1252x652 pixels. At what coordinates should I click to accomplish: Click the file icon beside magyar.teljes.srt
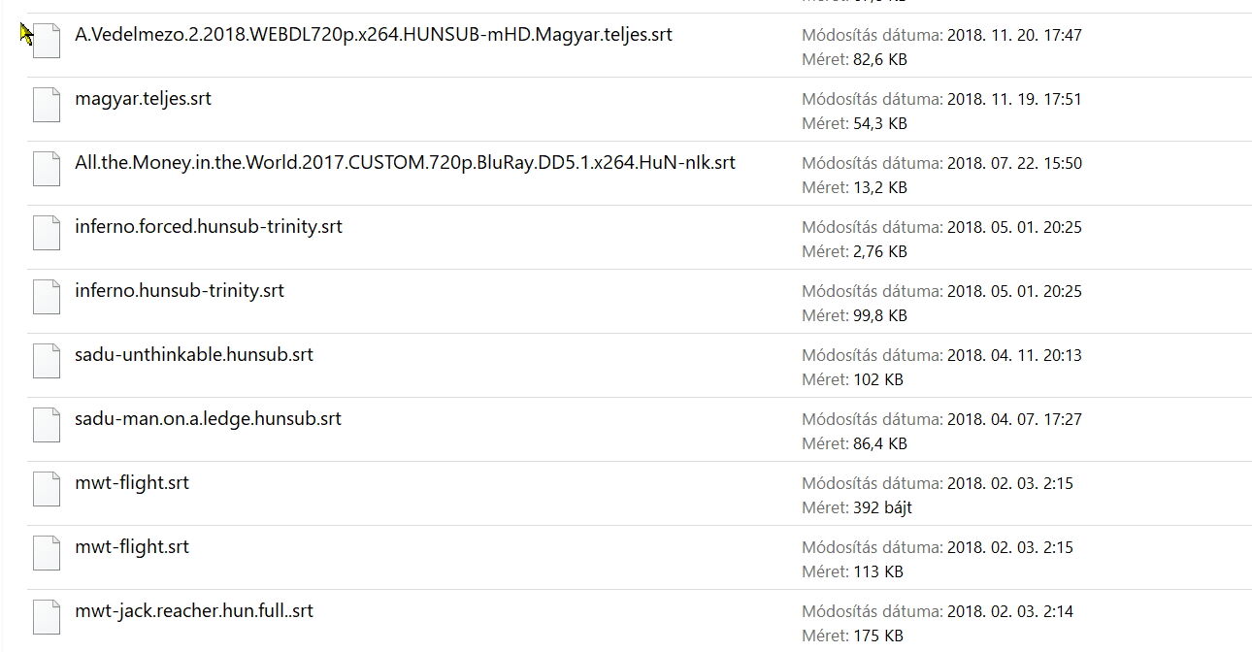(47, 106)
